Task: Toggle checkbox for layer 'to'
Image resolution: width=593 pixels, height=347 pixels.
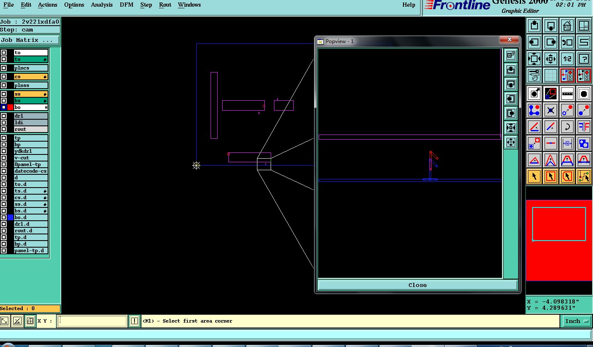Action: tap(4, 53)
